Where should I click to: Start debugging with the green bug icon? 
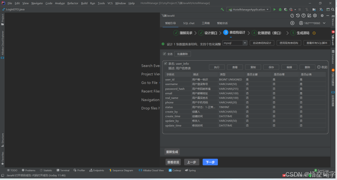(x=280, y=9)
